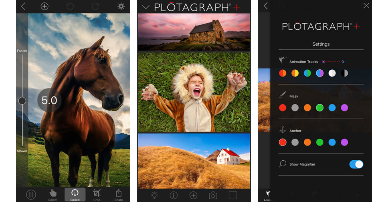Click the brush icon next to Mask
The image size is (388, 202).
(283, 95)
